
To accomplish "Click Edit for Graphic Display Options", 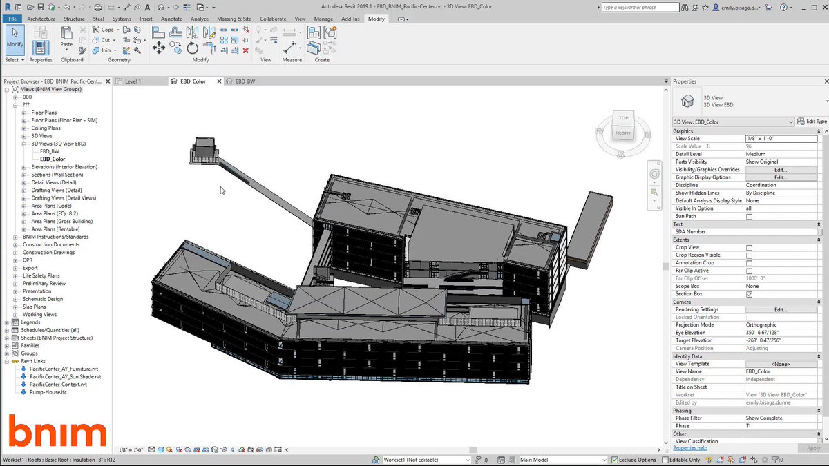I will (x=781, y=177).
